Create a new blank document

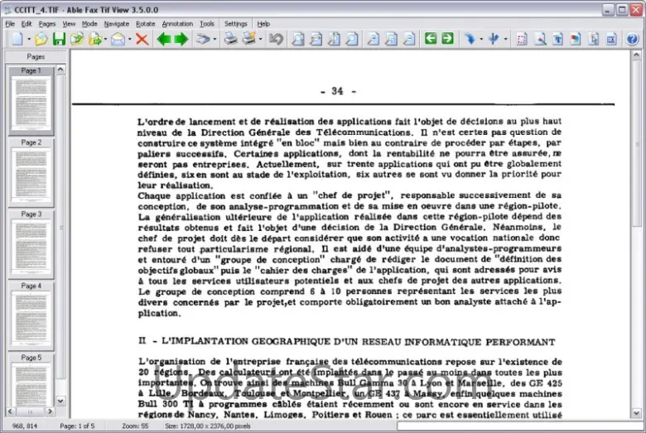tap(17, 39)
